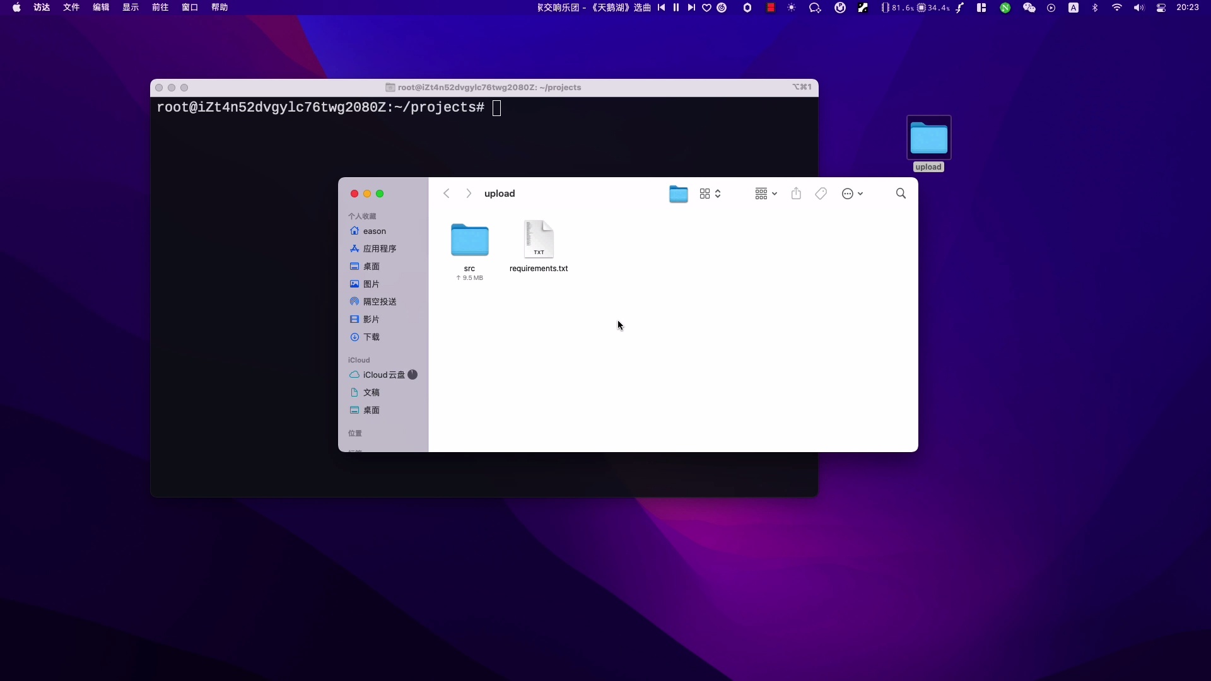Screen dimensions: 1211x681
Task: Open the 访达 menu
Action: (42, 8)
